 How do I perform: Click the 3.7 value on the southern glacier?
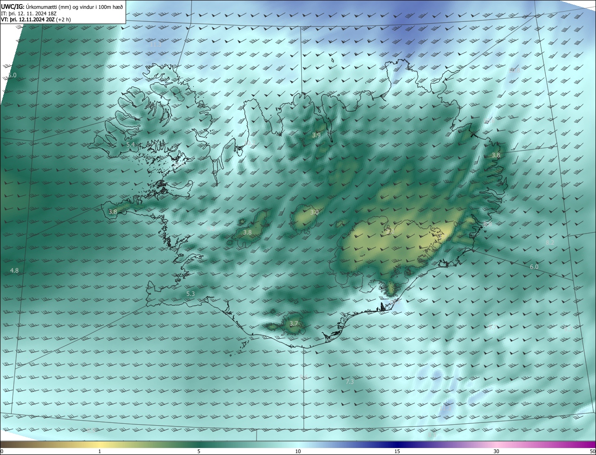[293, 323]
